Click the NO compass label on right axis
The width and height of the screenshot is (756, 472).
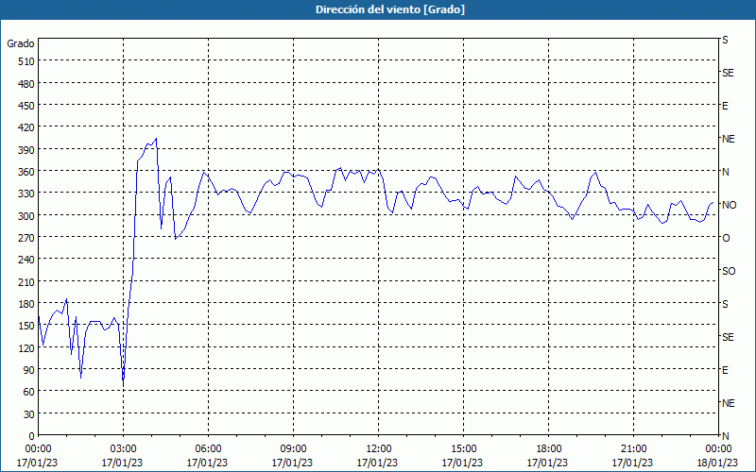[729, 205]
